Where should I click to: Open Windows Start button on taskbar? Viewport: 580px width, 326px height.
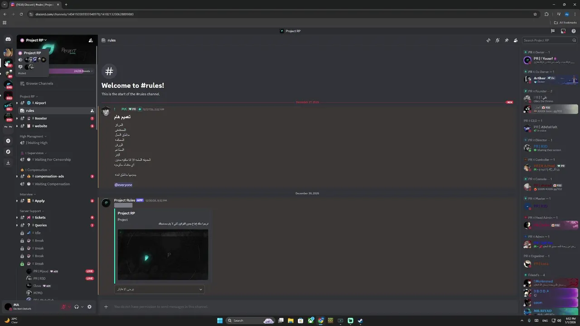[220, 321]
